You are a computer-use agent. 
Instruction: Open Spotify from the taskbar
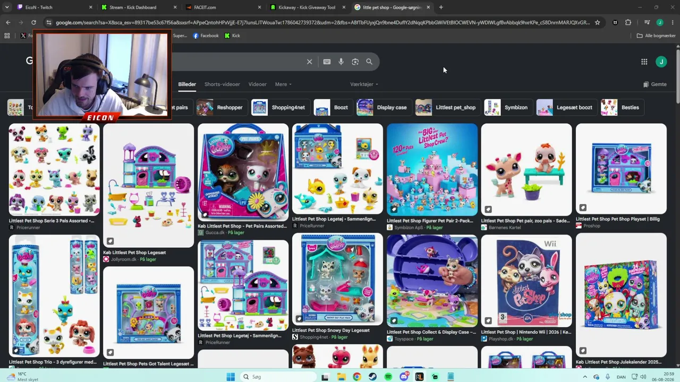click(x=388, y=377)
